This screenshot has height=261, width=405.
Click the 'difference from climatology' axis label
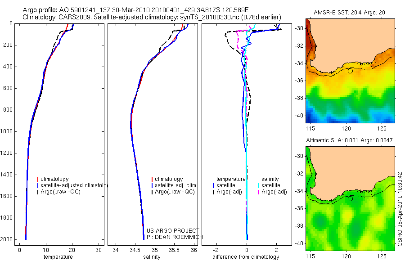click(246, 257)
